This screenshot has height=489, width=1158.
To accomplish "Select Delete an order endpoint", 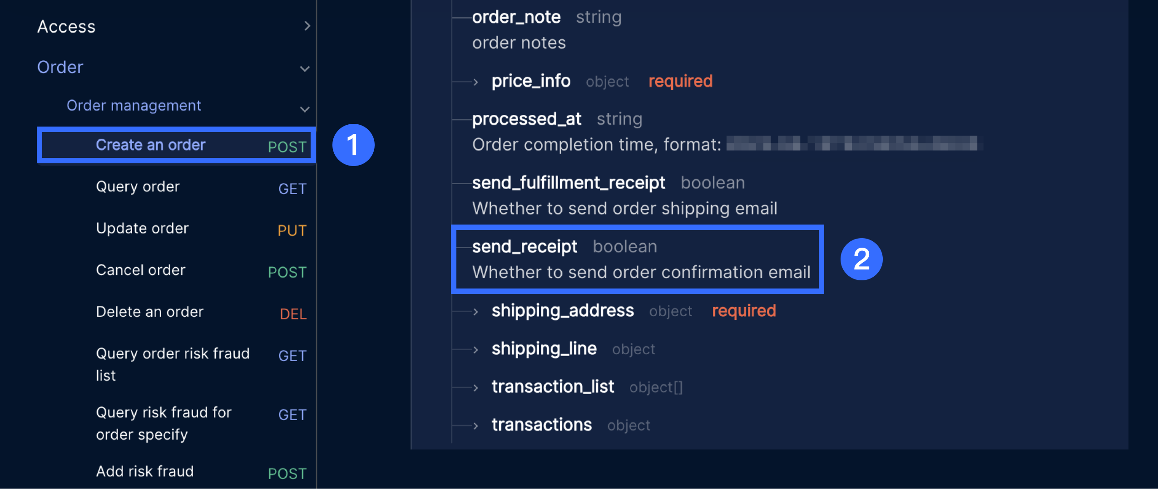I will click(x=150, y=312).
